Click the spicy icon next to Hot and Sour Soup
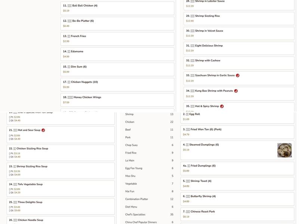299x224 pixels. 43,130
